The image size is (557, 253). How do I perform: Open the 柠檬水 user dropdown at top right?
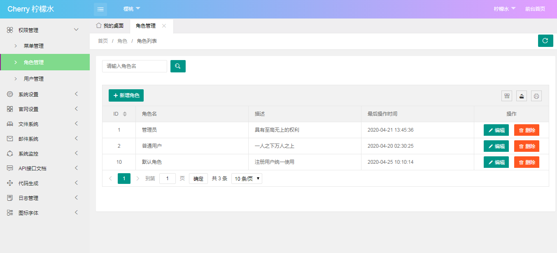pyautogui.click(x=504, y=9)
